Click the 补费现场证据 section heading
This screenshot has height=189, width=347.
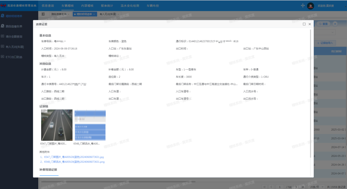[x=48, y=170]
